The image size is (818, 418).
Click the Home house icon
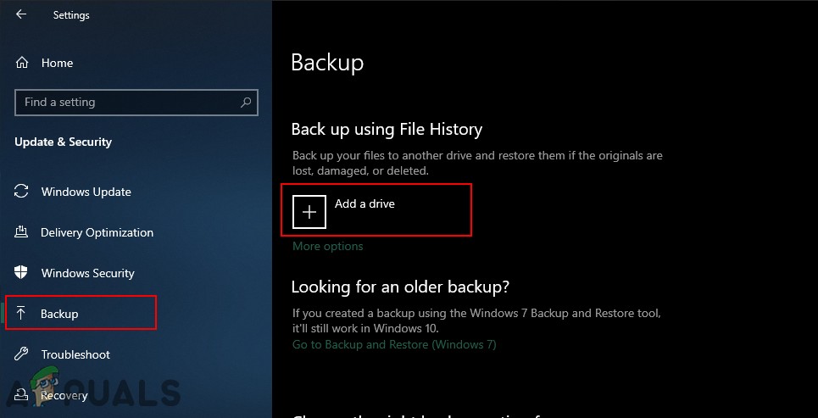point(22,63)
